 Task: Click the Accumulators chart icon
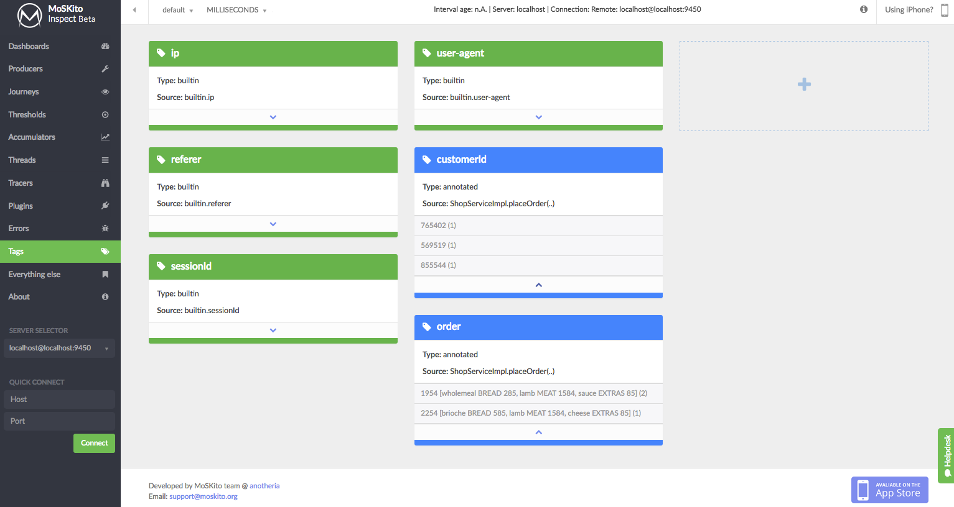(105, 137)
